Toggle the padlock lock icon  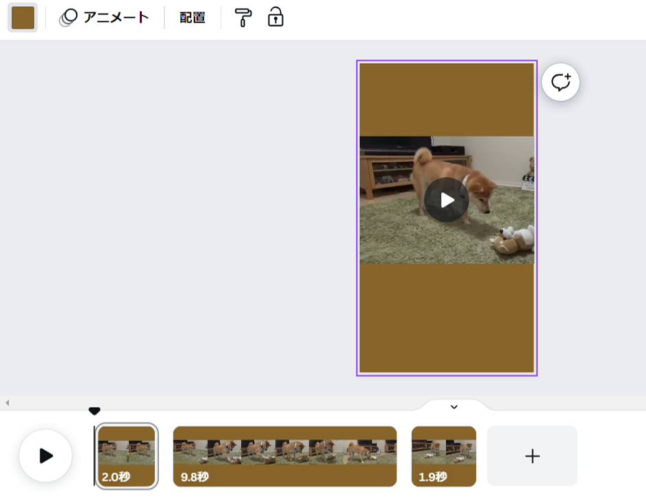tap(275, 18)
